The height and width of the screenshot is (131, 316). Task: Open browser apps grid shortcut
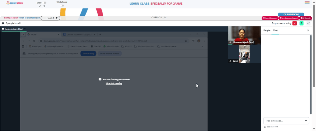click(x=23, y=46)
